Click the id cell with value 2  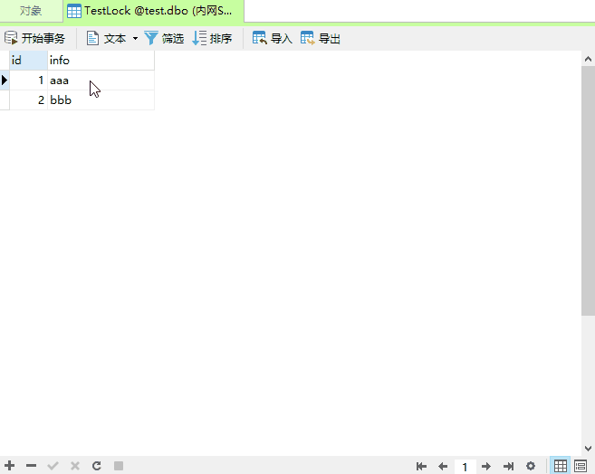tap(28, 100)
